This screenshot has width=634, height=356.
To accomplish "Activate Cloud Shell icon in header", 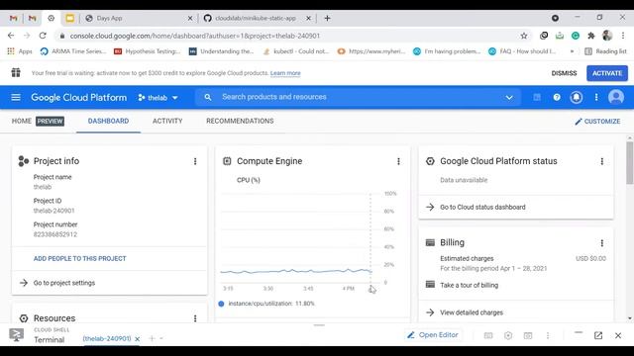I will click(x=537, y=97).
